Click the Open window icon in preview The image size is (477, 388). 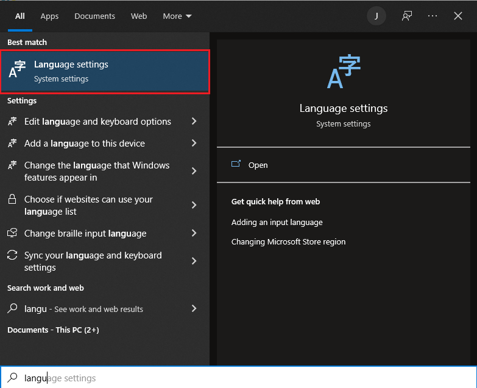(x=236, y=164)
